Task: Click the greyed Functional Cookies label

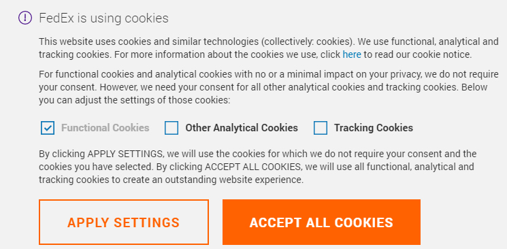Action: [105, 128]
